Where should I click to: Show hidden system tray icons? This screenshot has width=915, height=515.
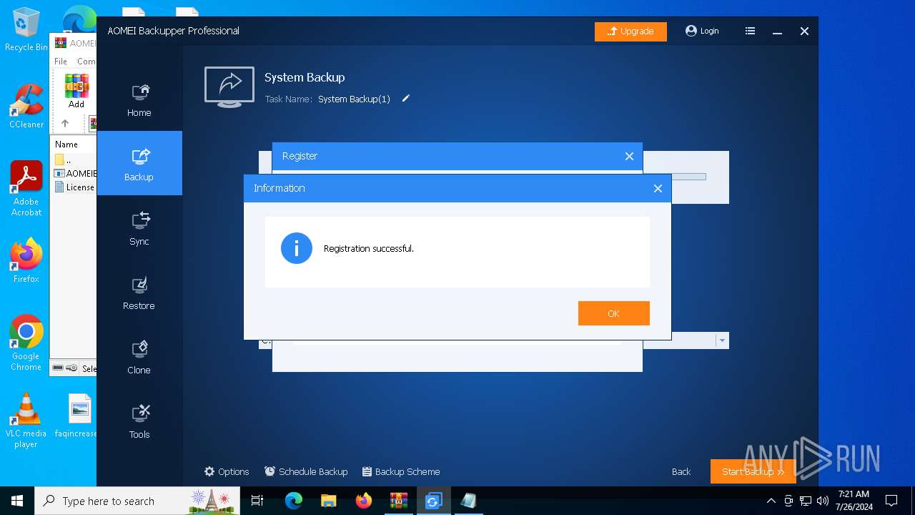[771, 501]
